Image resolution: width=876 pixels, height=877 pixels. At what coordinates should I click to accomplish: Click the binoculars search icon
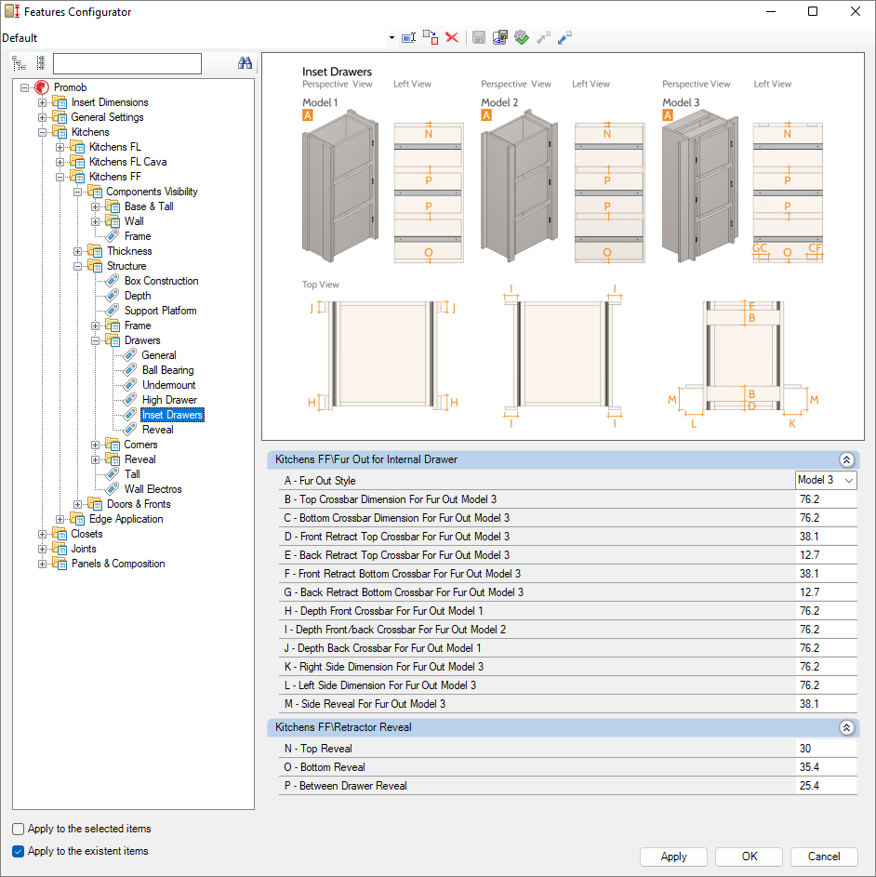click(x=246, y=63)
